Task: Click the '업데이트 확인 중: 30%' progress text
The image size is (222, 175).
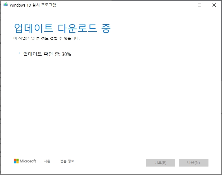Action: tap(47, 54)
